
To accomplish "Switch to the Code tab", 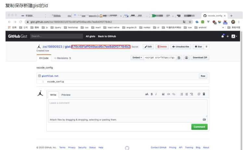I will (44, 58).
